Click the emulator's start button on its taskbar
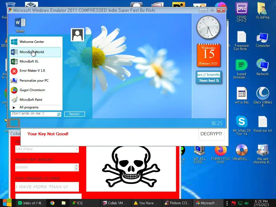The image size is (276, 207). click(x=14, y=123)
